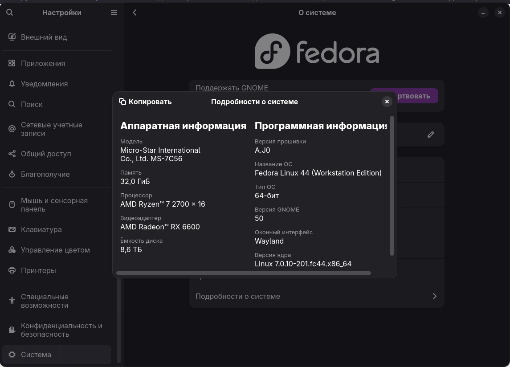
Task: Click graphics value AMD Radeon RX 6600
Action: pos(160,227)
